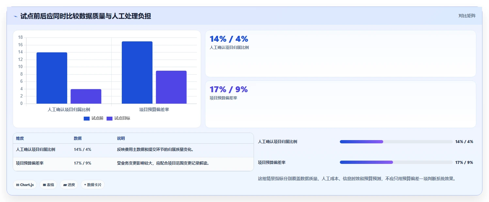This screenshot has height=202, width=489.
Task: Click the 人工确认项目归属比例 progress bar
Action: (x=396, y=142)
